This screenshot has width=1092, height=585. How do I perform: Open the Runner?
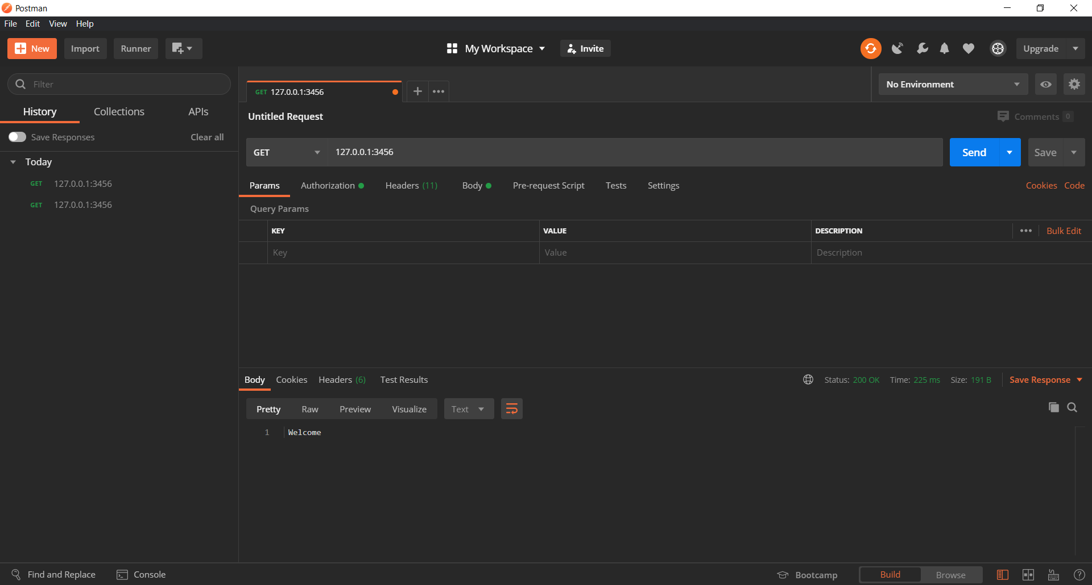[x=136, y=49]
